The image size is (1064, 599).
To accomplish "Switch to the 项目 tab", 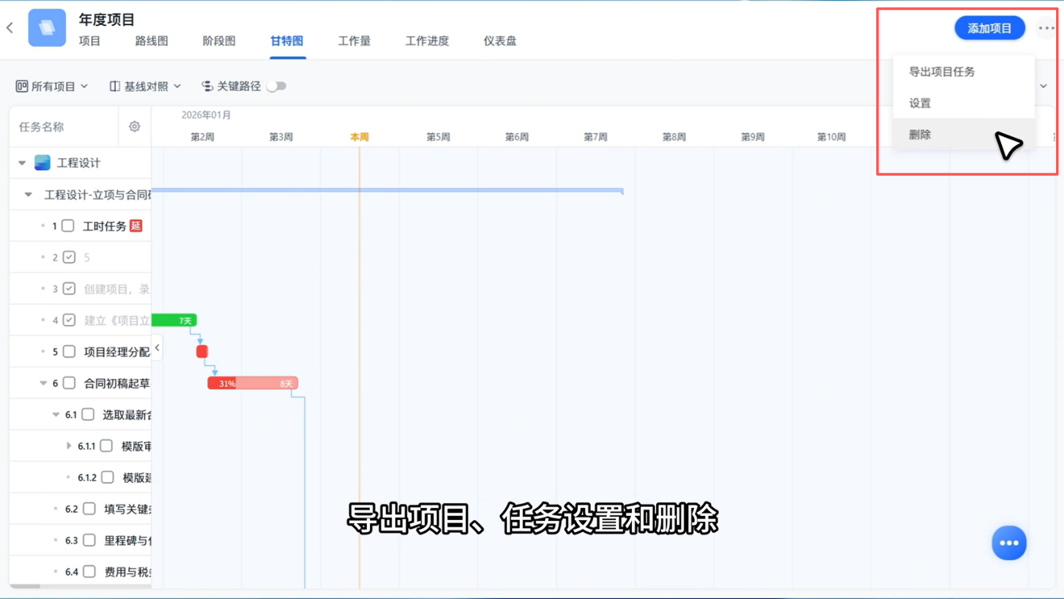I will (x=89, y=41).
